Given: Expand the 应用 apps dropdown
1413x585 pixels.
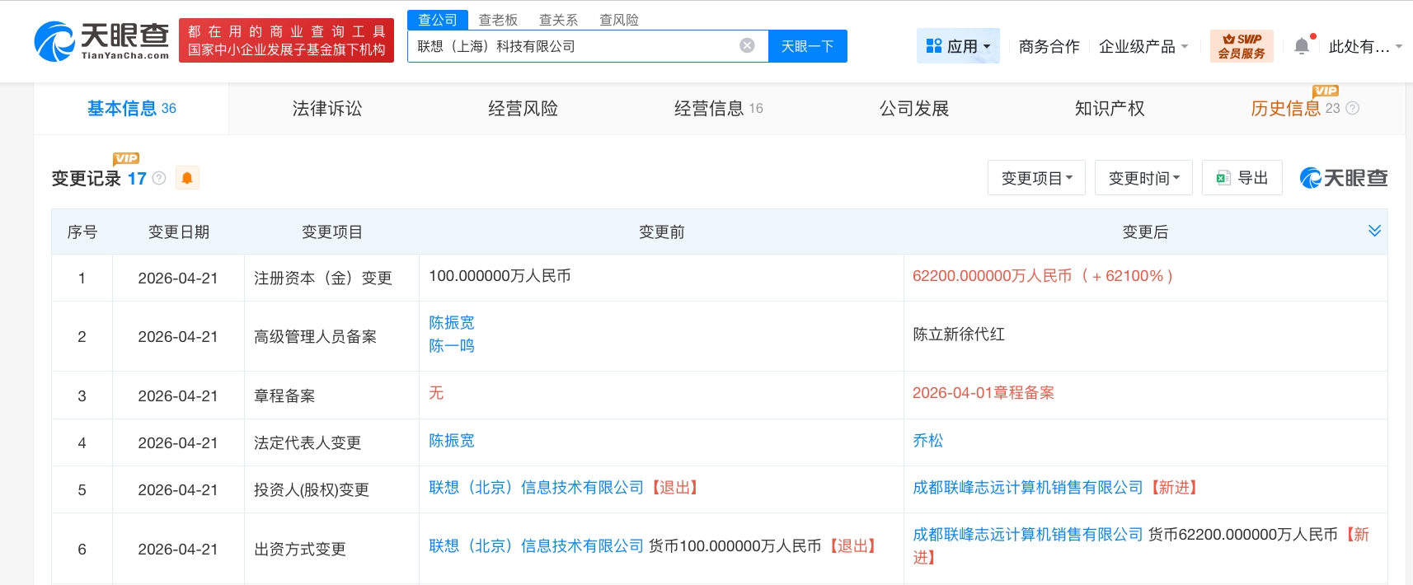Looking at the screenshot, I should click(x=958, y=46).
